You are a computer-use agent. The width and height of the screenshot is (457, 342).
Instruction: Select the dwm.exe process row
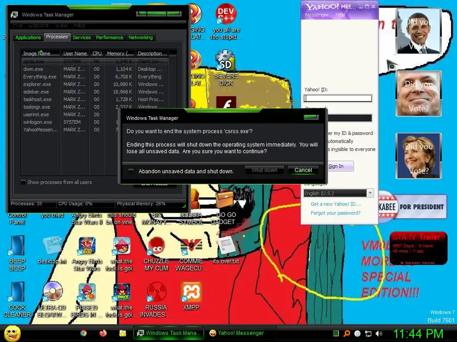point(95,69)
